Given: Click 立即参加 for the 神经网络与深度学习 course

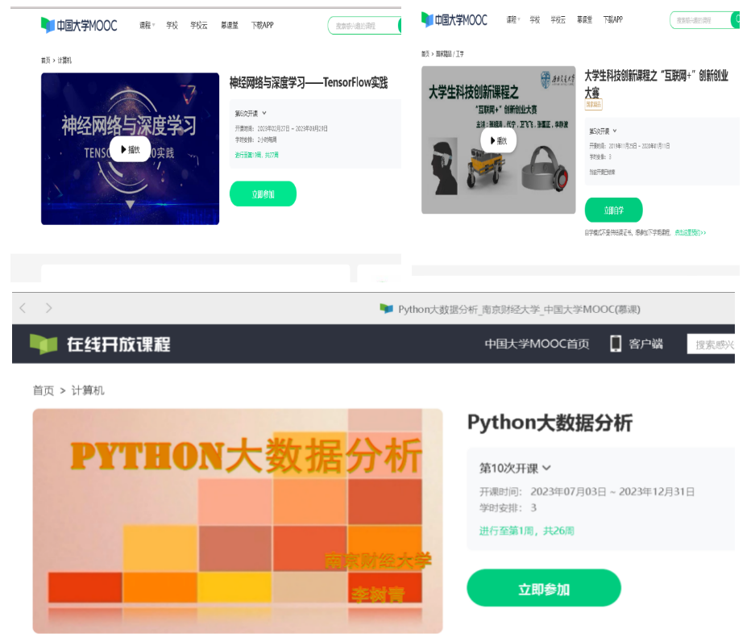Looking at the screenshot, I should (x=263, y=194).
